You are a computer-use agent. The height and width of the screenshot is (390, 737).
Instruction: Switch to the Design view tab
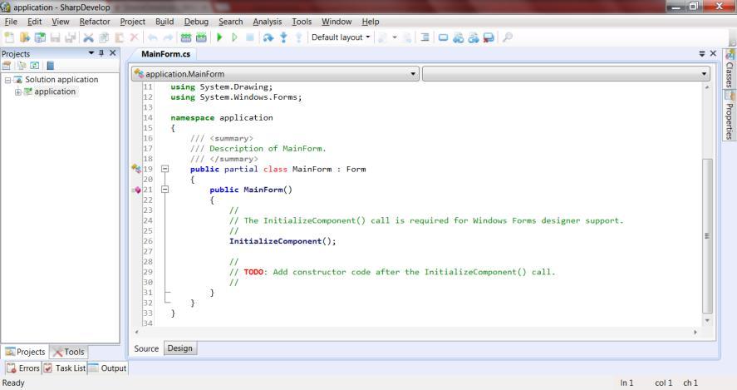click(180, 348)
